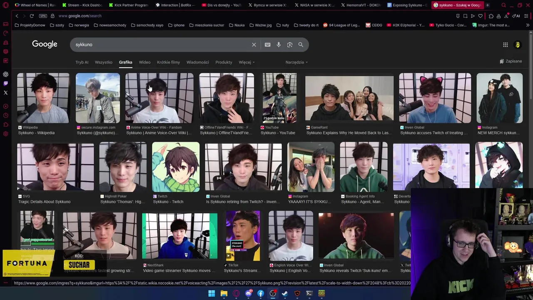Open Sykkuno - Wikipedia result link
This screenshot has height=300, width=533.
pyautogui.click(x=36, y=133)
